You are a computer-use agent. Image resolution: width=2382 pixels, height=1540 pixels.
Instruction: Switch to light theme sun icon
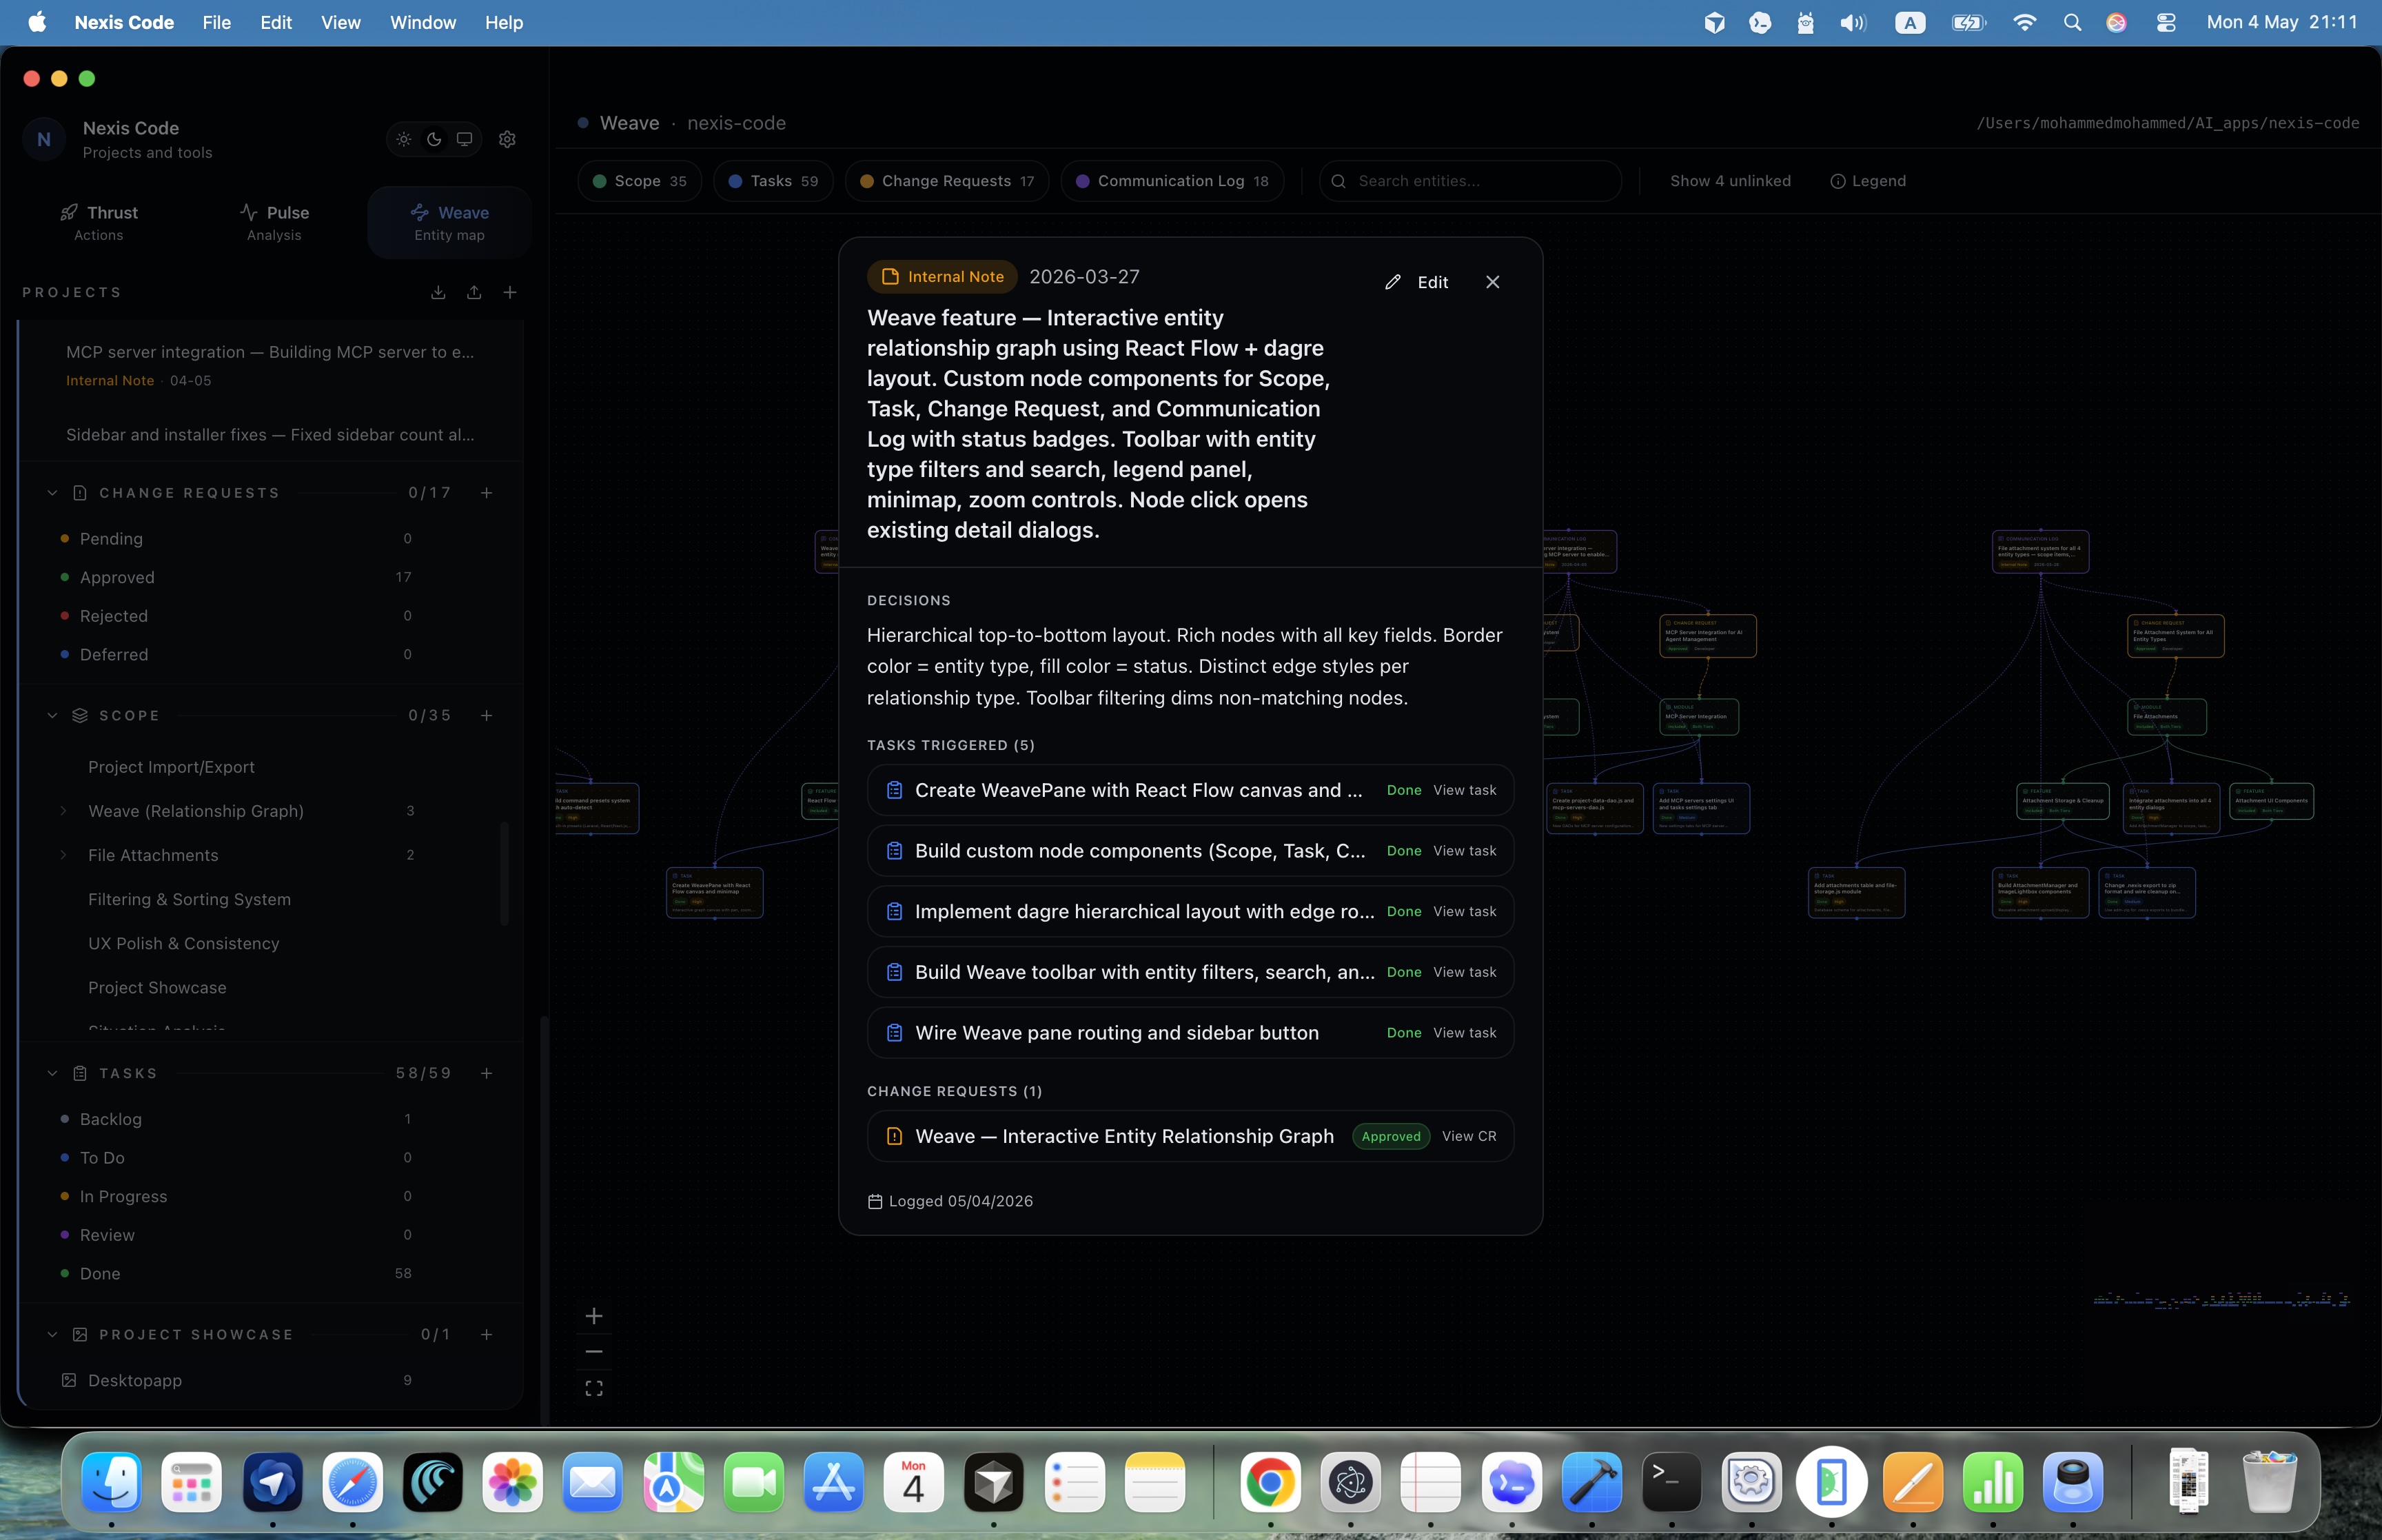point(404,139)
